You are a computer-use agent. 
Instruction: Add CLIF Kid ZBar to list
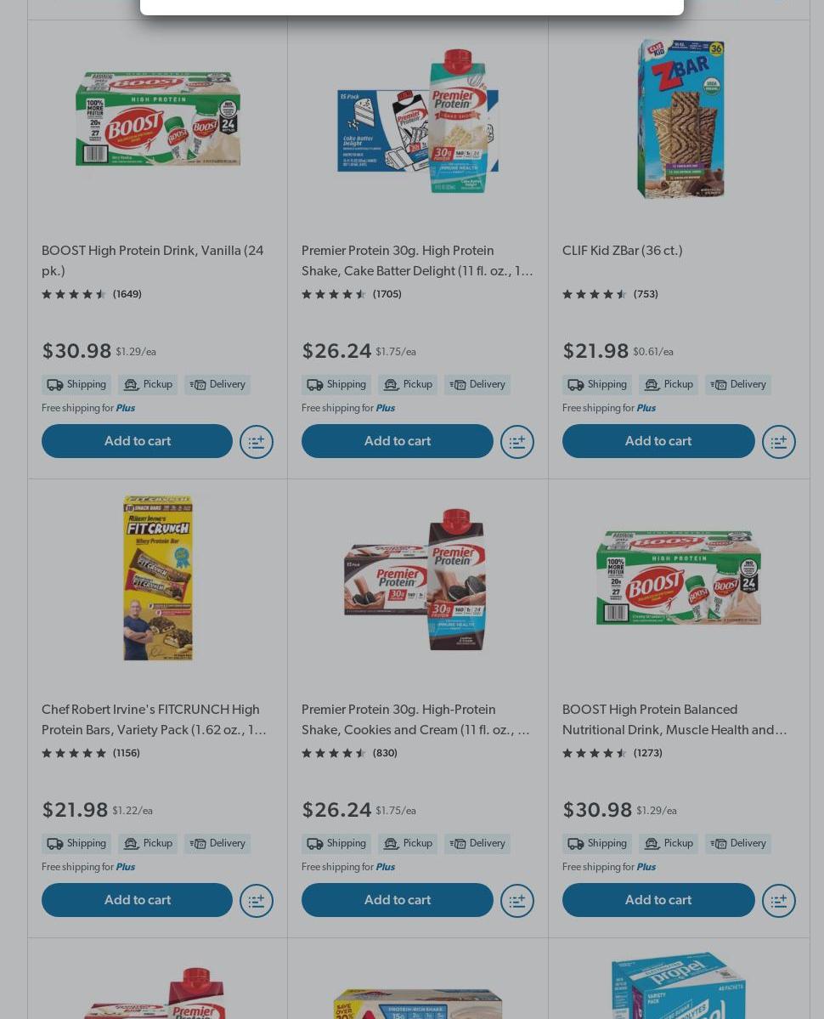778,442
